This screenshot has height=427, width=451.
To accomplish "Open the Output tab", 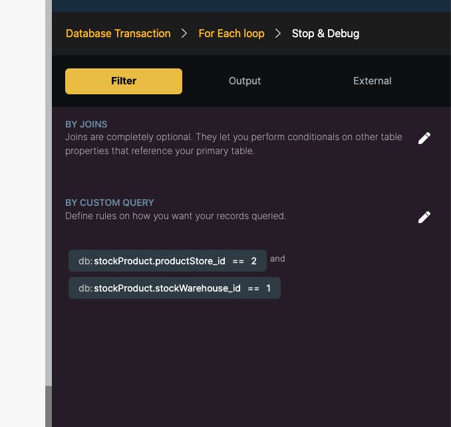I will coord(245,81).
